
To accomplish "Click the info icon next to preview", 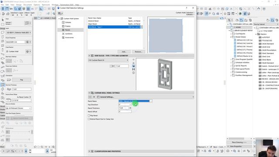I will coord(133,73).
